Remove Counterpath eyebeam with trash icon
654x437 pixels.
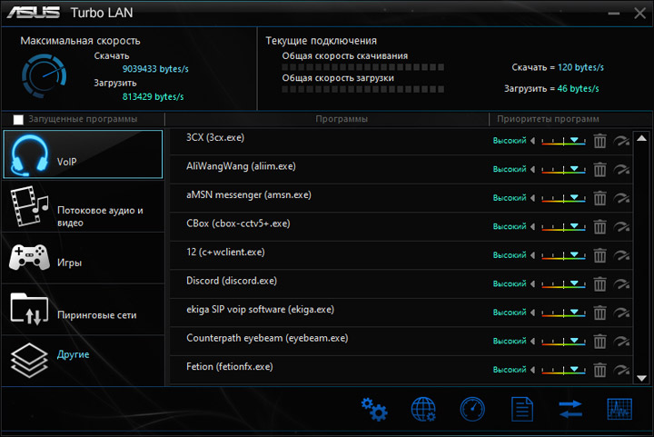[599, 341]
